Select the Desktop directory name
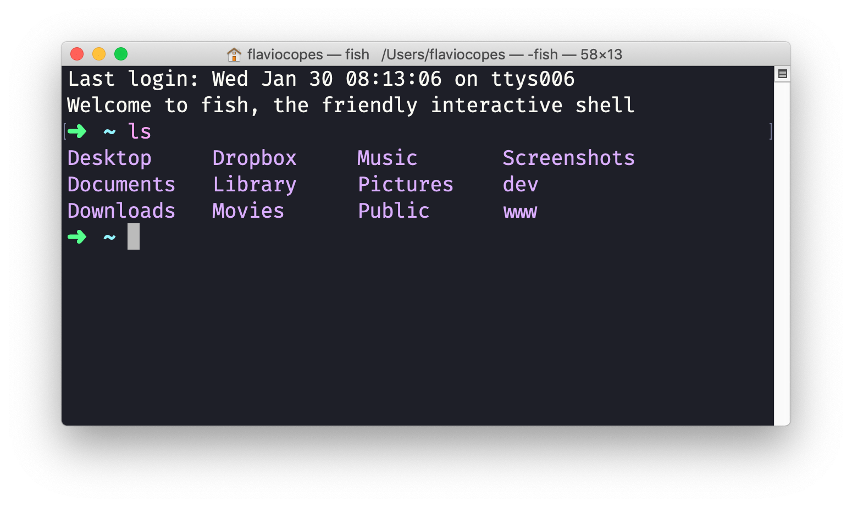This screenshot has height=507, width=852. tap(109, 158)
